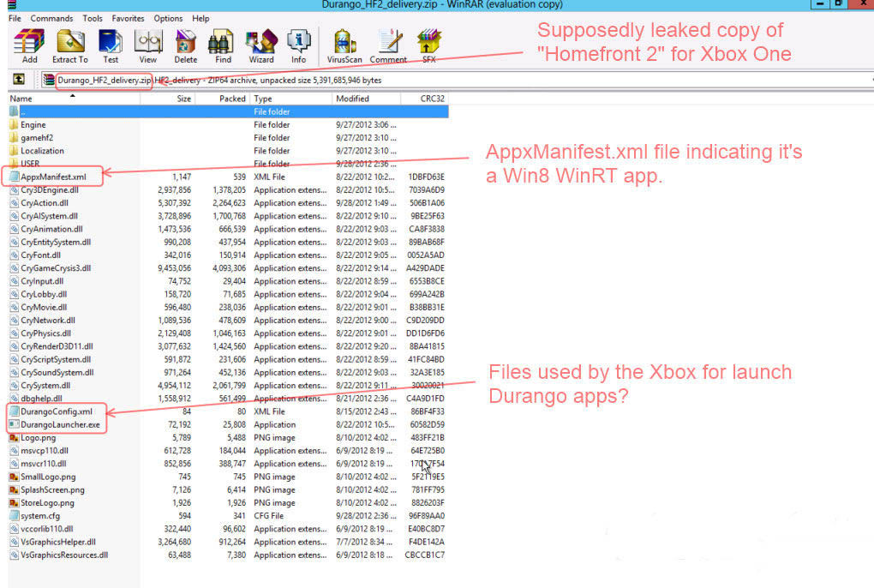The image size is (874, 588).
Task: Launch the Wizard tool
Action: tap(260, 46)
